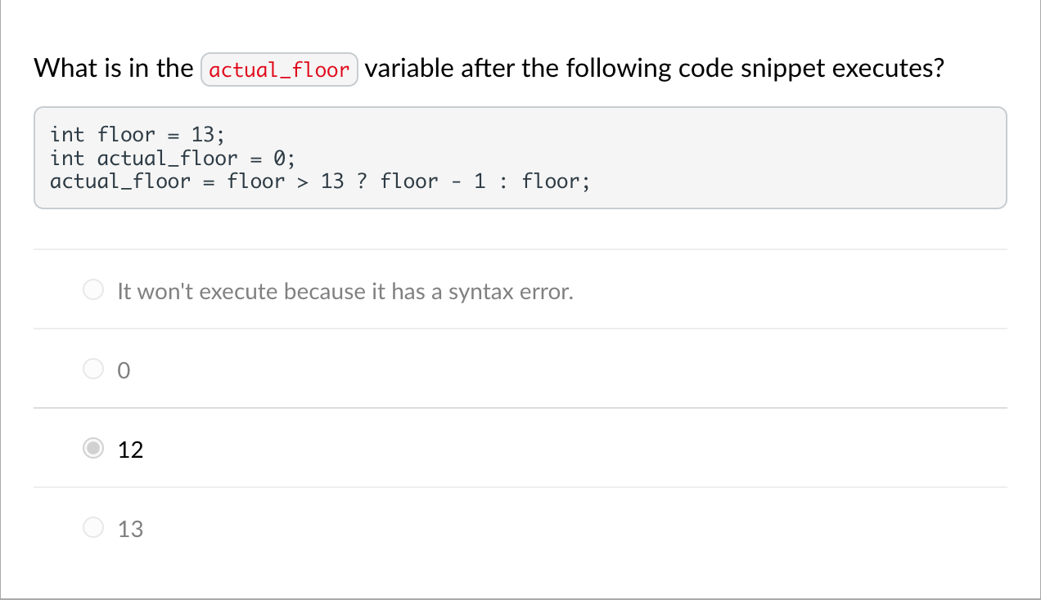Click the first answer row

(520, 291)
